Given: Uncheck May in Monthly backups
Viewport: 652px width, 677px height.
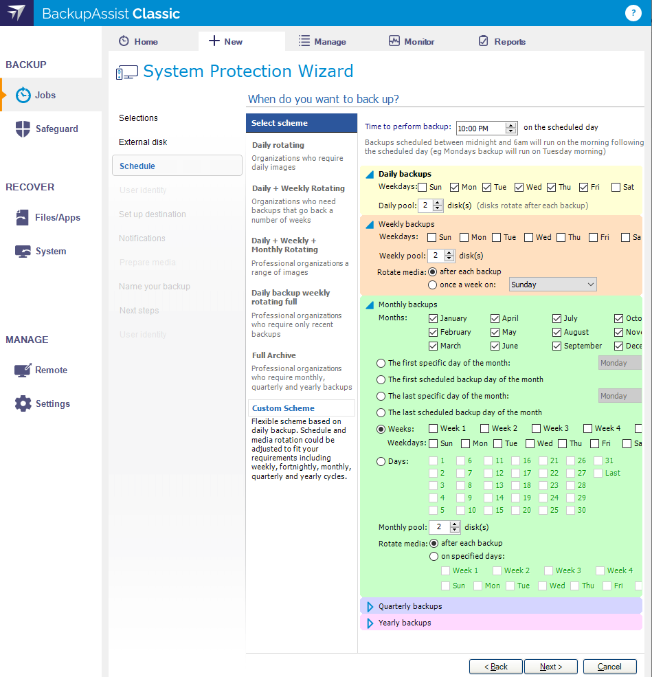Looking at the screenshot, I should coord(495,332).
